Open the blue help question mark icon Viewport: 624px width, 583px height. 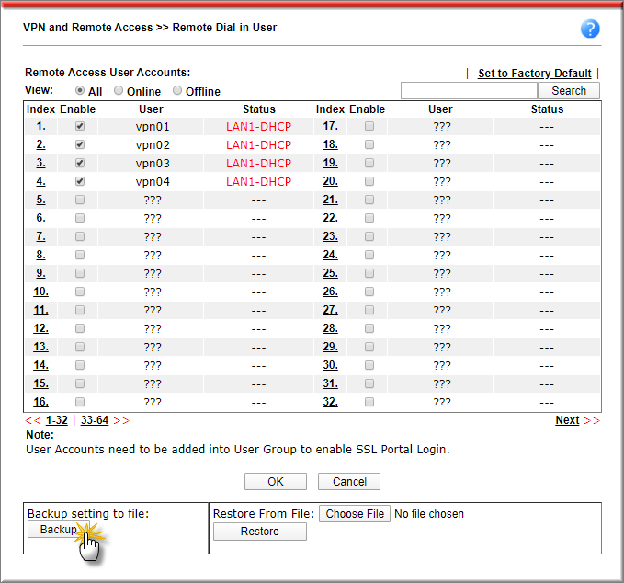(x=590, y=29)
